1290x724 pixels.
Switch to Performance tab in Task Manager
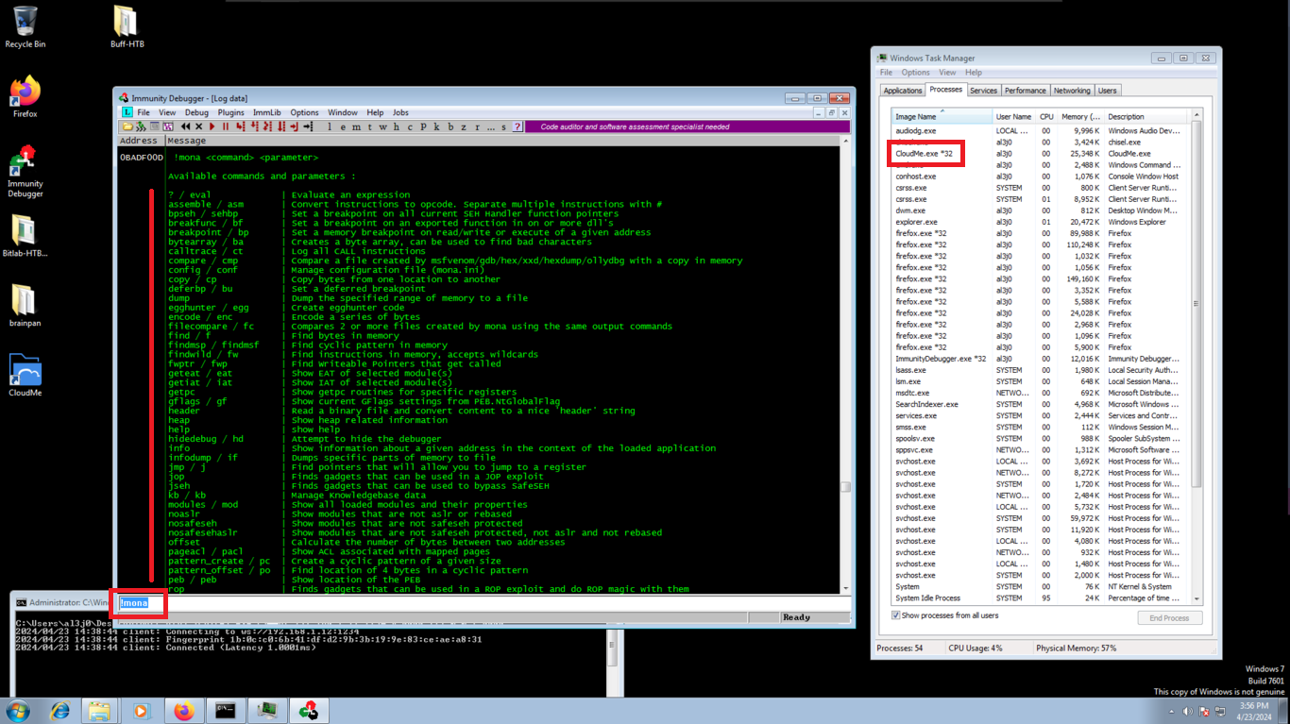coord(1025,91)
